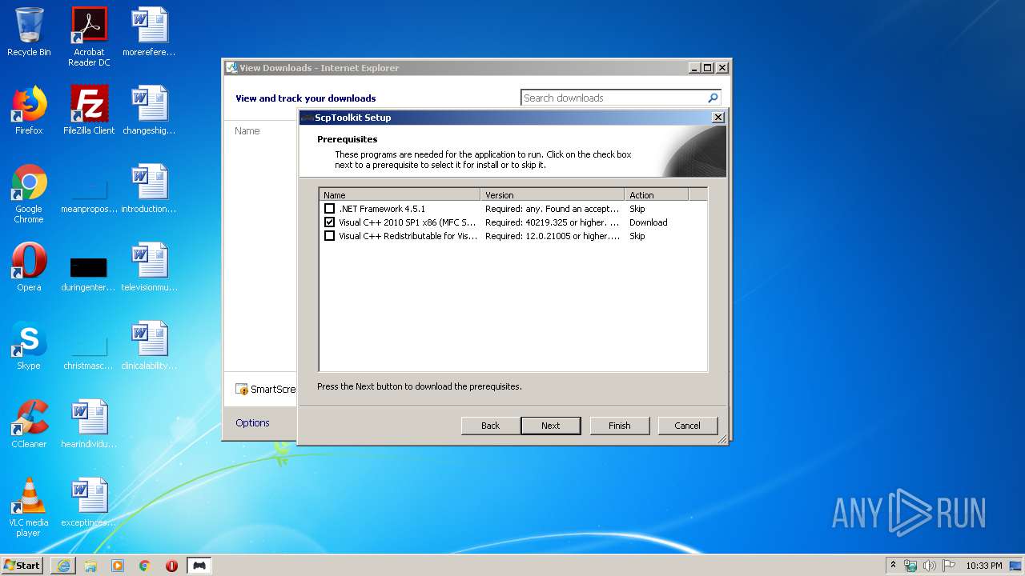This screenshot has height=576, width=1025.
Task: Open the morerefere… Word document icon
Action: (x=149, y=32)
